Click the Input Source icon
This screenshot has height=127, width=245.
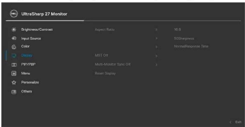[14, 38]
